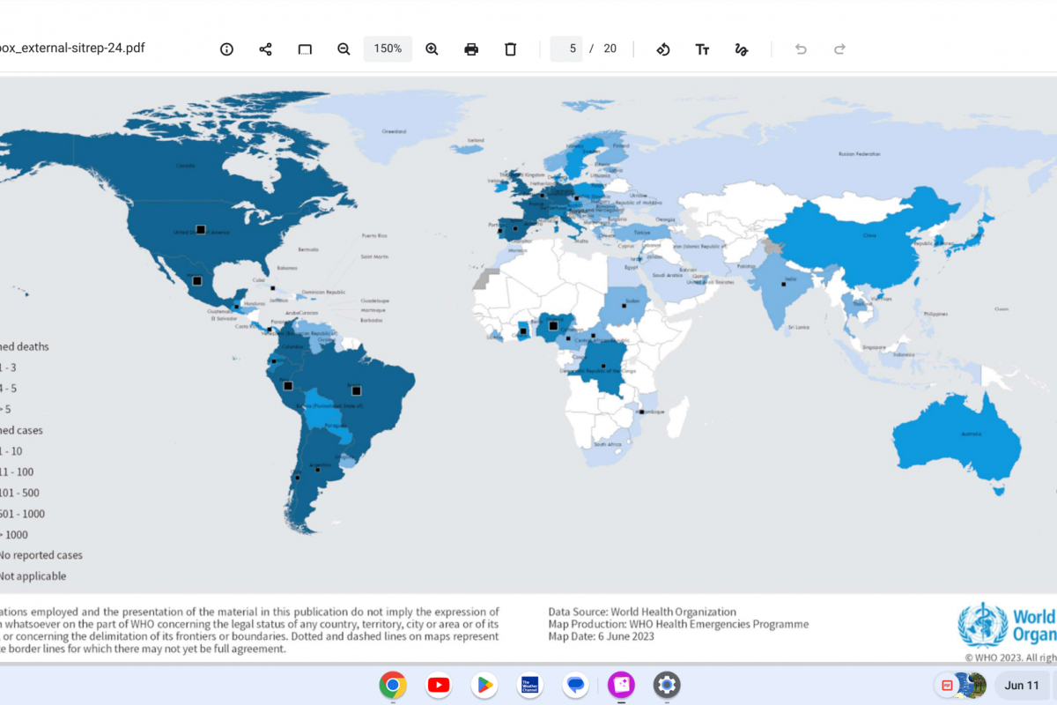
Task: Print the PDF using printer icon
Action: coord(471,49)
